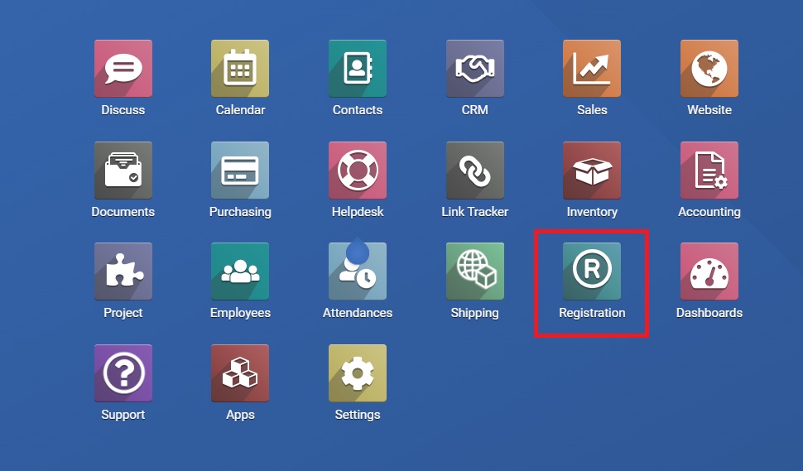Viewport: 803px width, 471px height.
Task: Launch the Registration app
Action: [x=592, y=272]
